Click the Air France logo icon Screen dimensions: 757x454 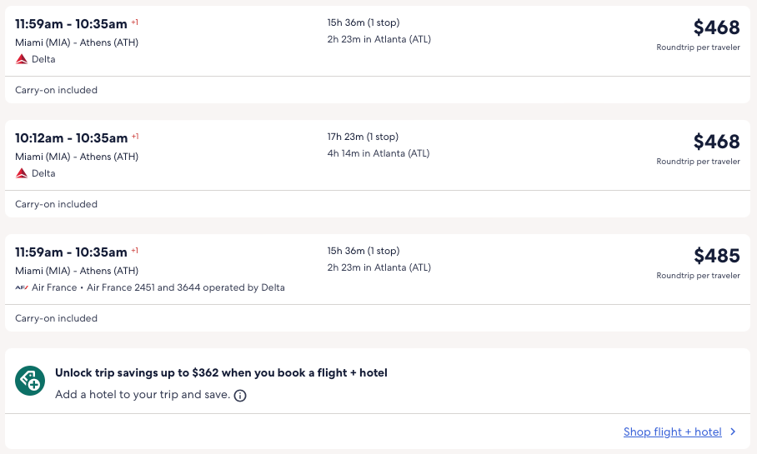click(x=22, y=287)
